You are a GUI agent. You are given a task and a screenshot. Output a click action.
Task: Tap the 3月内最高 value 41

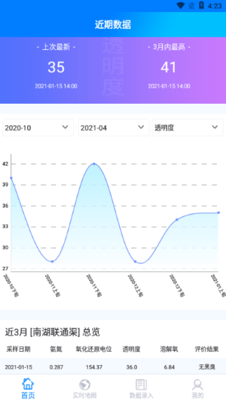click(x=168, y=68)
